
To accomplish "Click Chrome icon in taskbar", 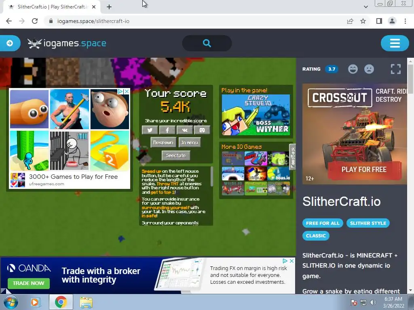I will tap(61, 302).
